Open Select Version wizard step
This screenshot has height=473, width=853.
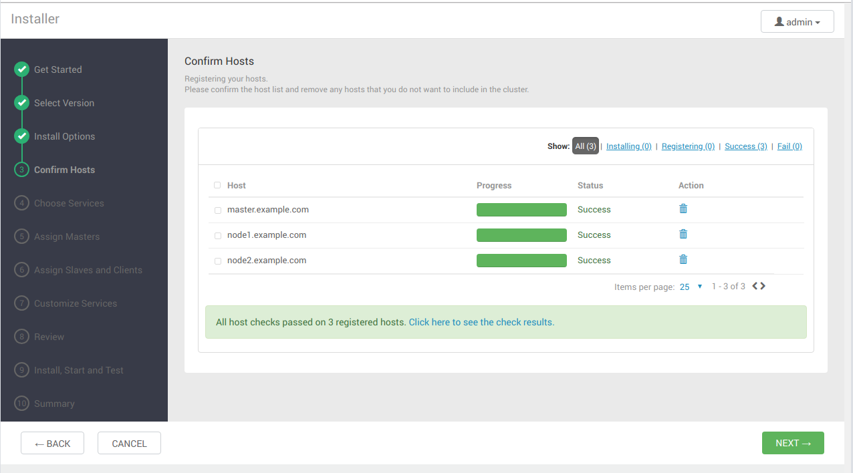tap(64, 103)
